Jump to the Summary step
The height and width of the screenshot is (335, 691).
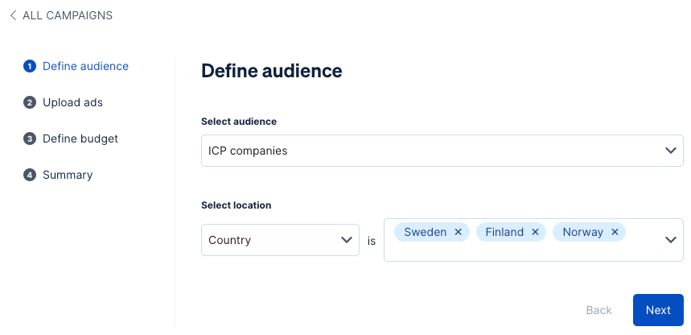[68, 176]
